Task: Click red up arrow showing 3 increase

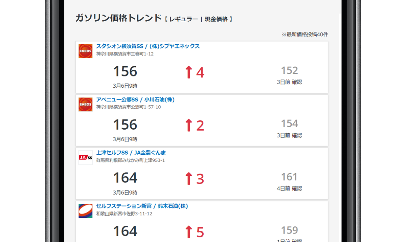Action: 189,179
